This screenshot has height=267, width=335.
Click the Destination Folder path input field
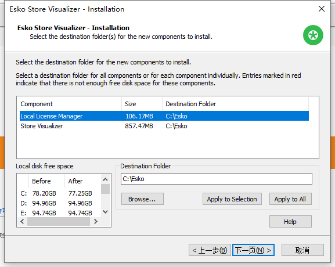pos(217,179)
